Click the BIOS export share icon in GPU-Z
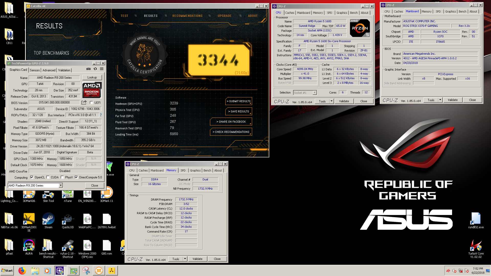Image resolution: width=491 pixels, height=276 pixels. click(x=84, y=102)
